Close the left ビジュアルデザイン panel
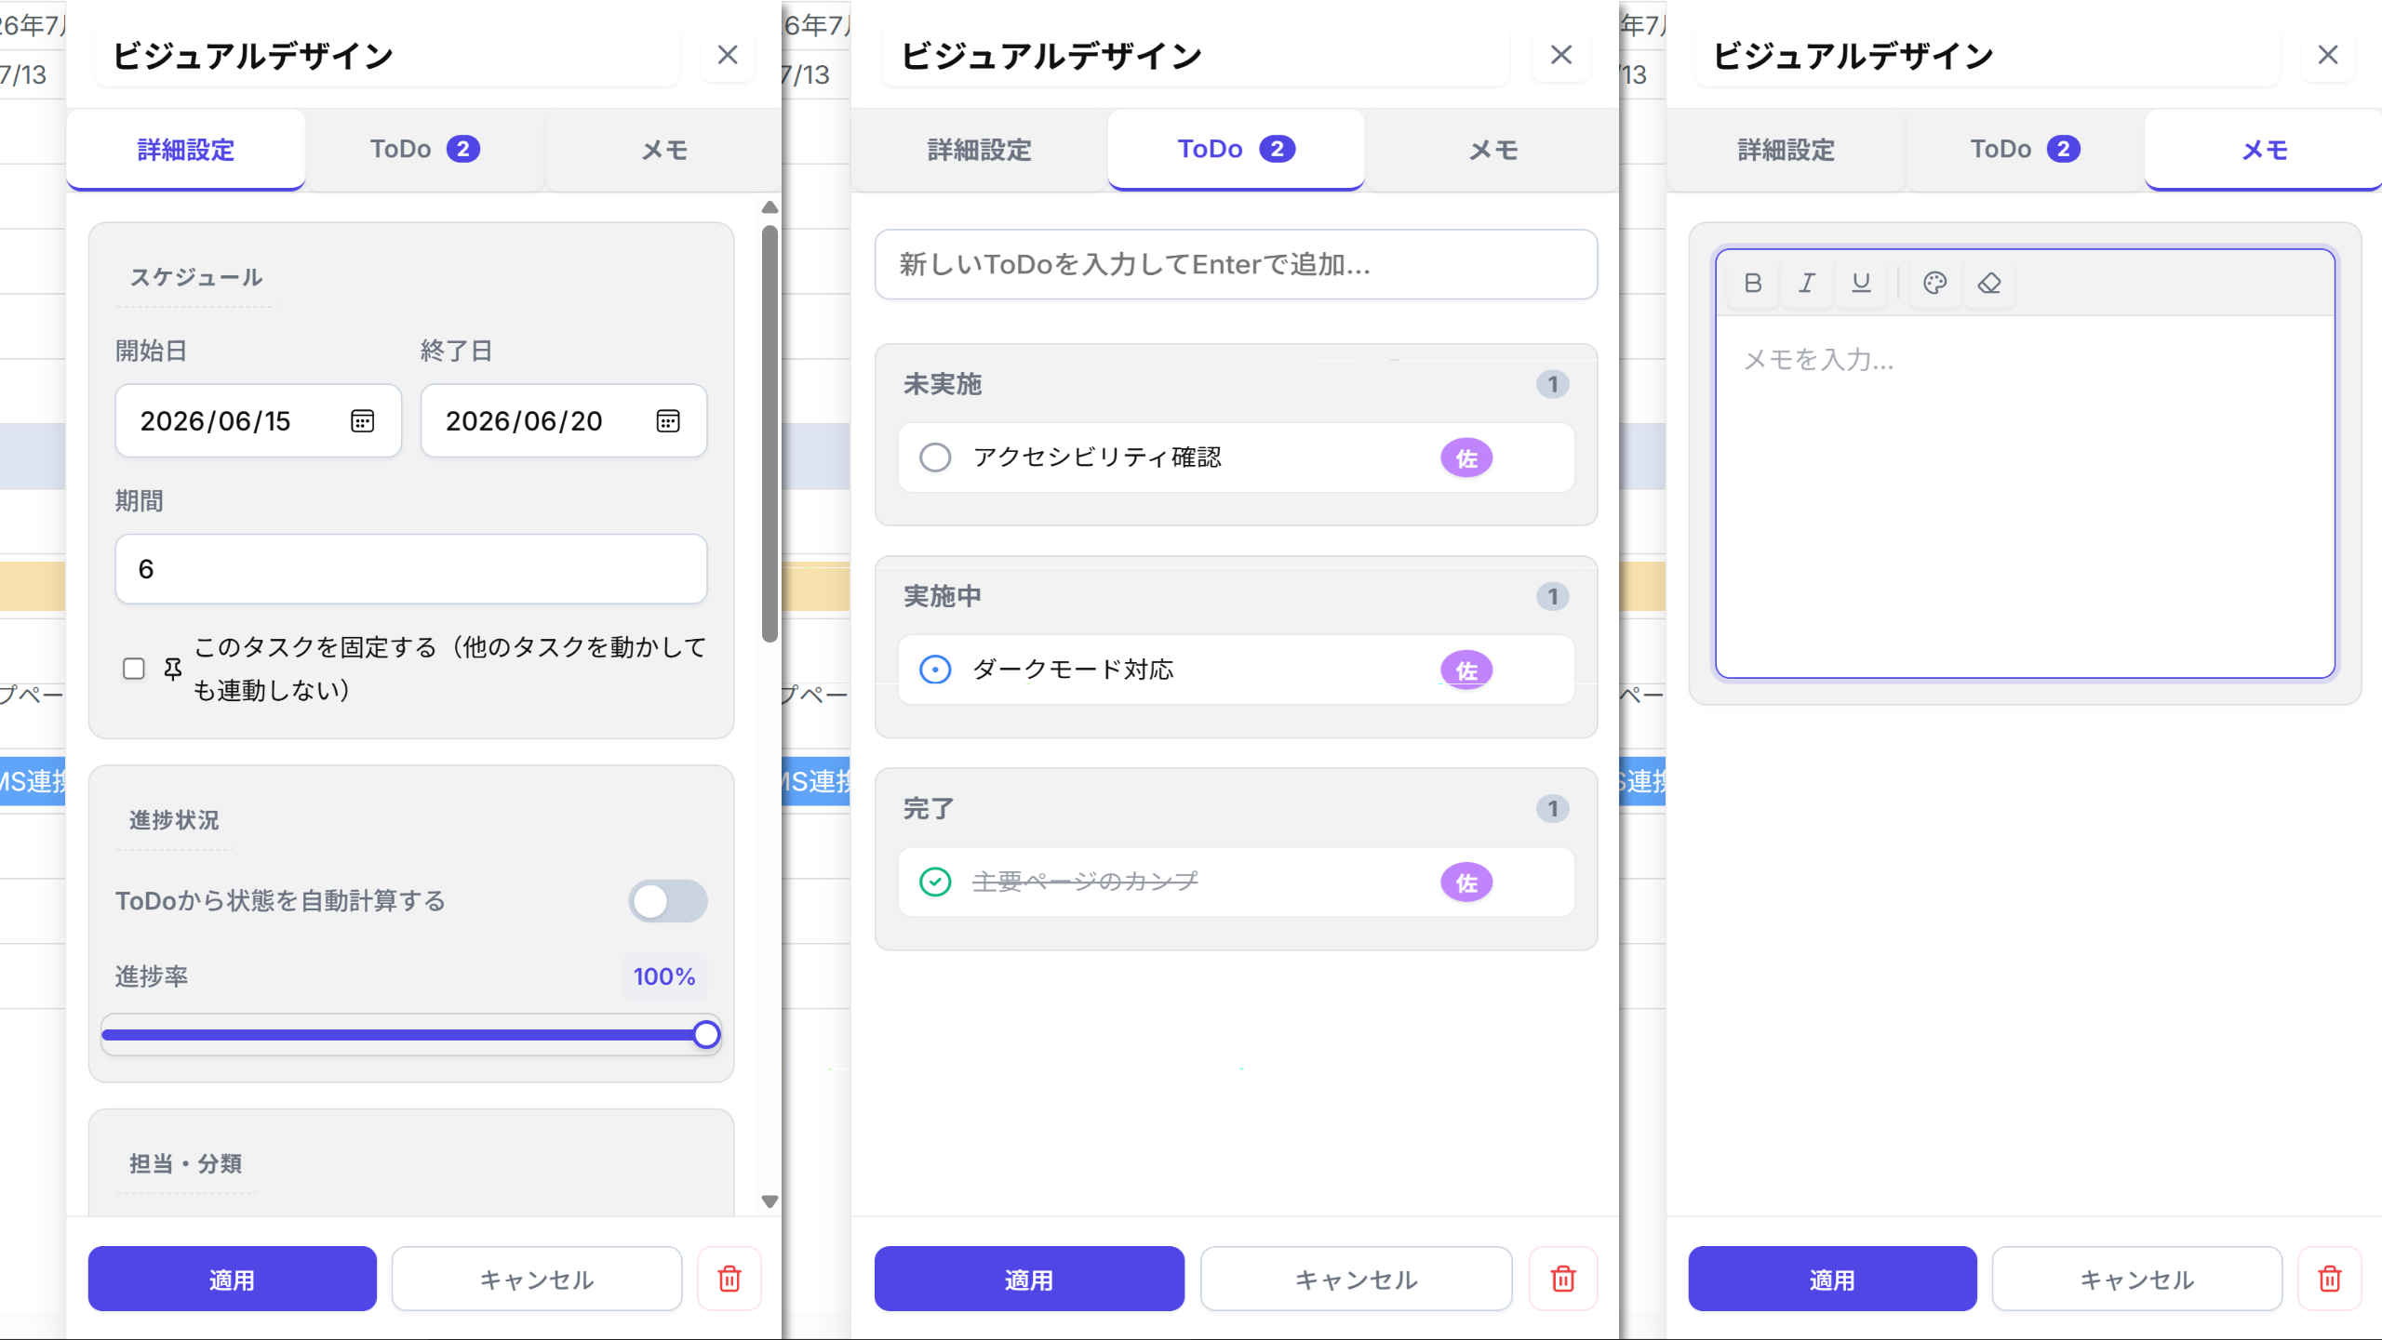Image resolution: width=2382 pixels, height=1340 pixels. pos(728,55)
